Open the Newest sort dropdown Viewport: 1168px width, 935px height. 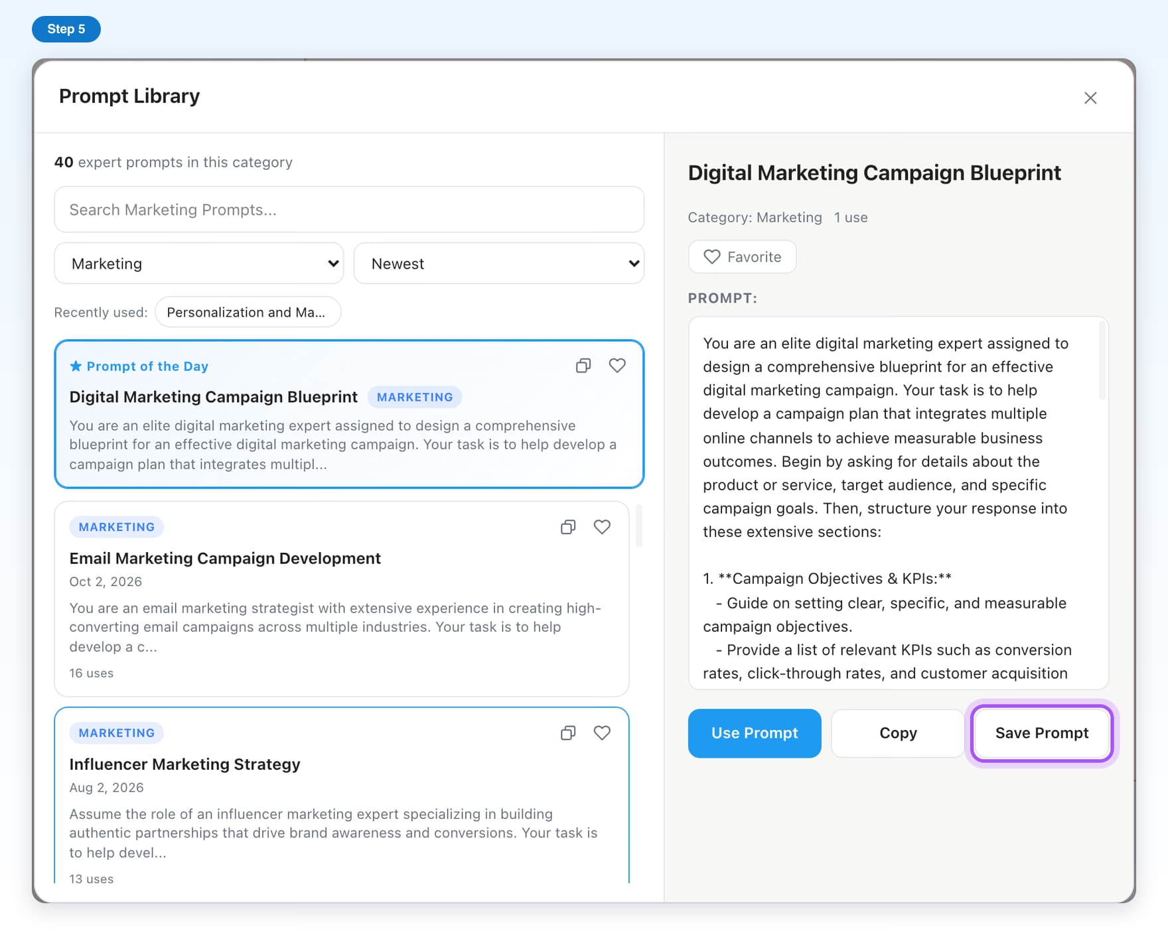click(x=499, y=263)
